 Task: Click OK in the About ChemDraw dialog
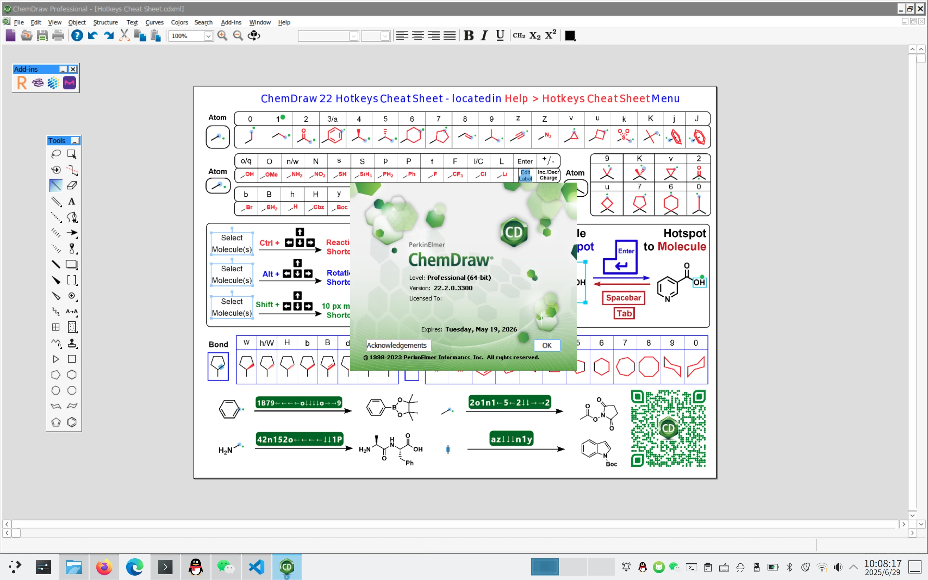click(x=547, y=345)
